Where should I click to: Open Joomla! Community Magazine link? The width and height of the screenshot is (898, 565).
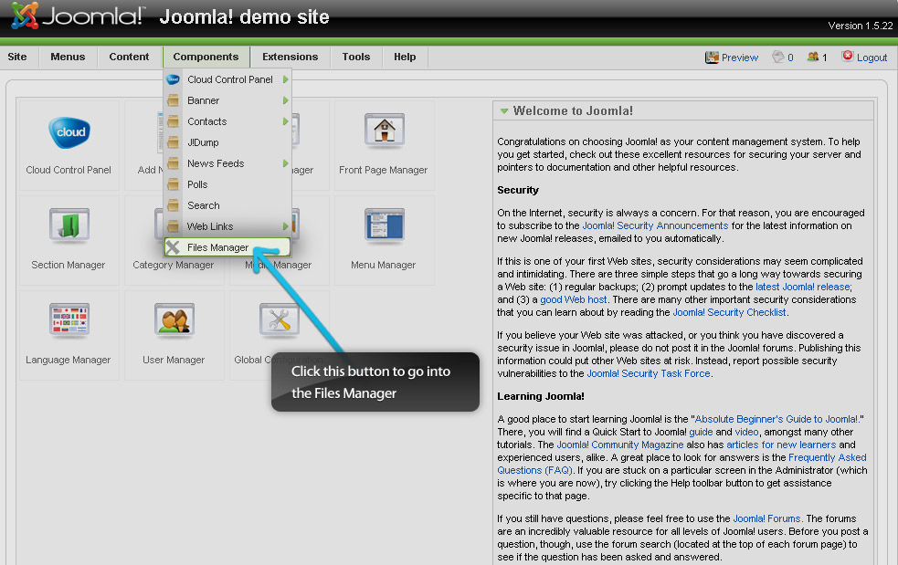tap(620, 445)
